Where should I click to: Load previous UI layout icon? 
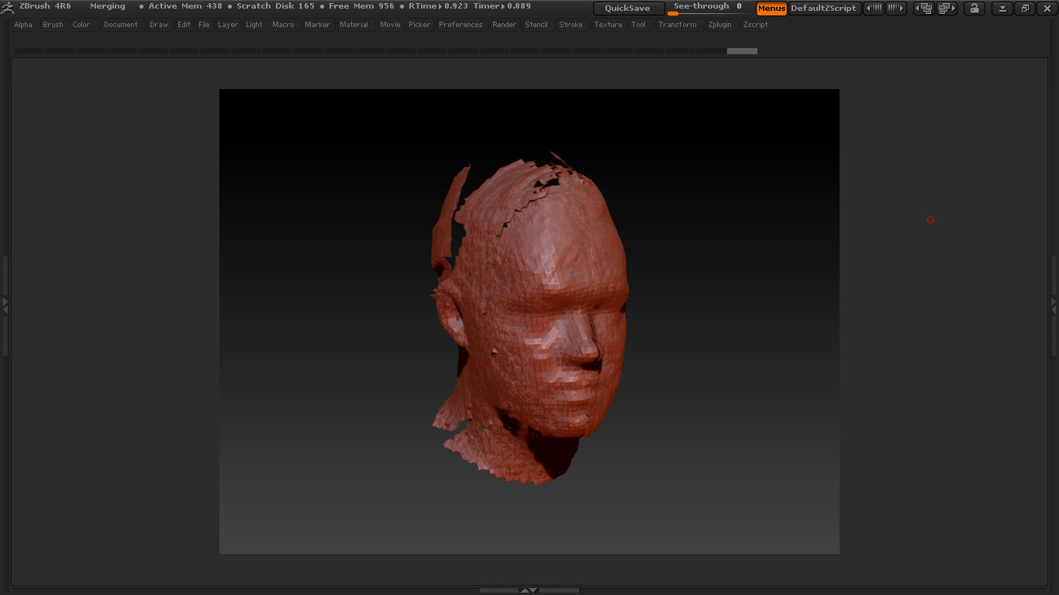924,9
